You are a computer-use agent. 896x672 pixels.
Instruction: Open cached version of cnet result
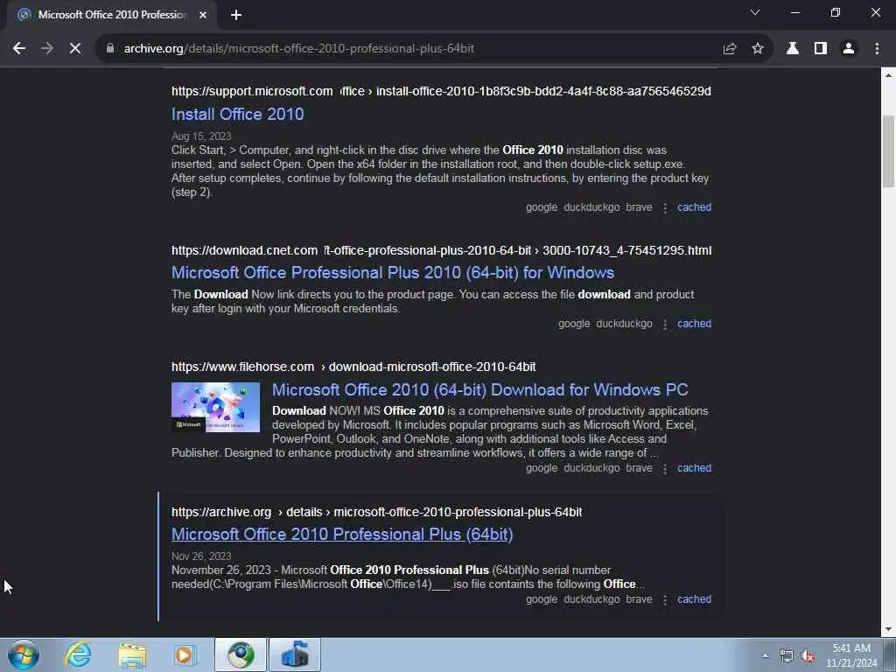point(694,324)
